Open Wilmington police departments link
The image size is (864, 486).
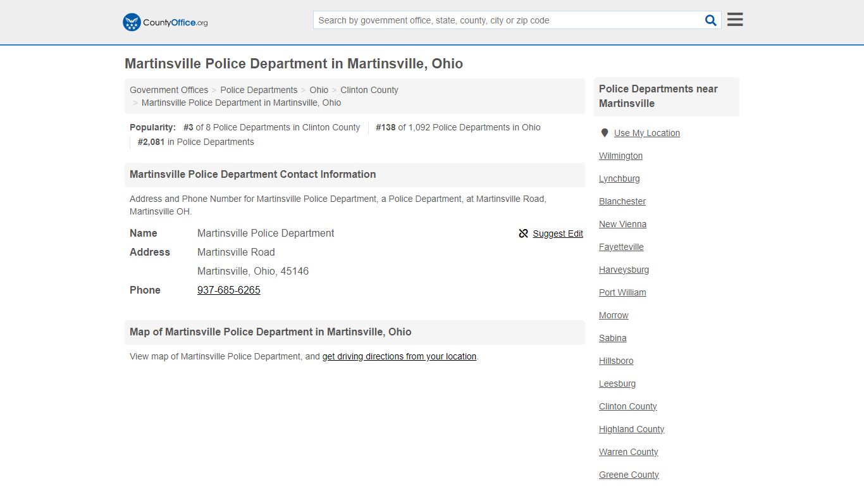click(620, 156)
